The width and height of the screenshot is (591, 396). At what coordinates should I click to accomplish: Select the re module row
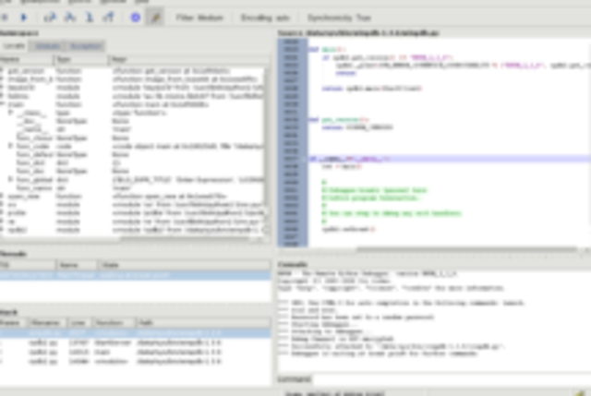coord(132,222)
